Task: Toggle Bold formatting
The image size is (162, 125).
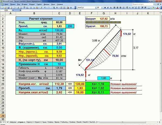Action: coord(105,8)
